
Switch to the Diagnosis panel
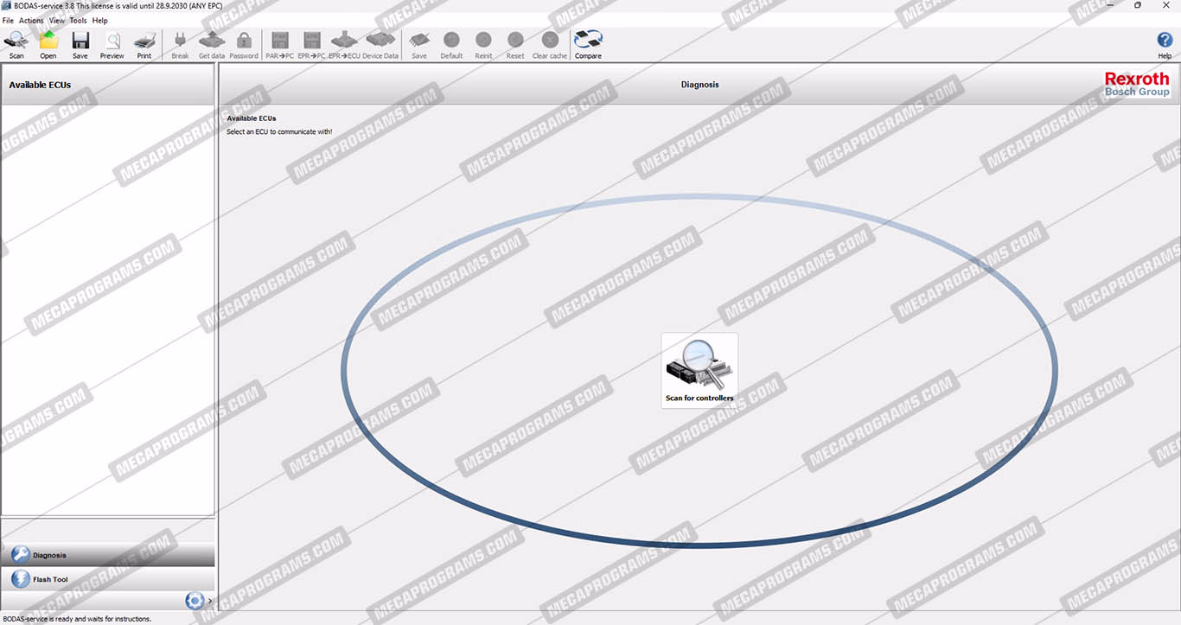click(108, 555)
